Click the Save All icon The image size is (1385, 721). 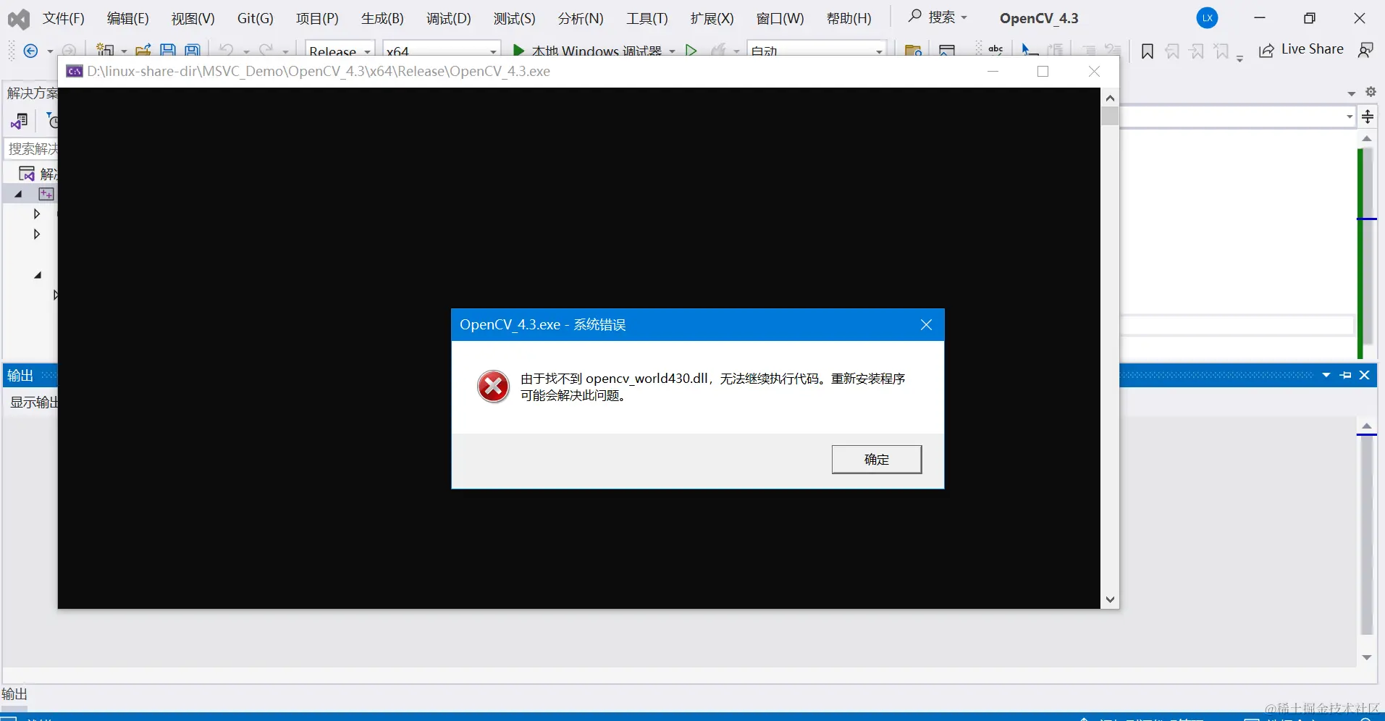(193, 49)
